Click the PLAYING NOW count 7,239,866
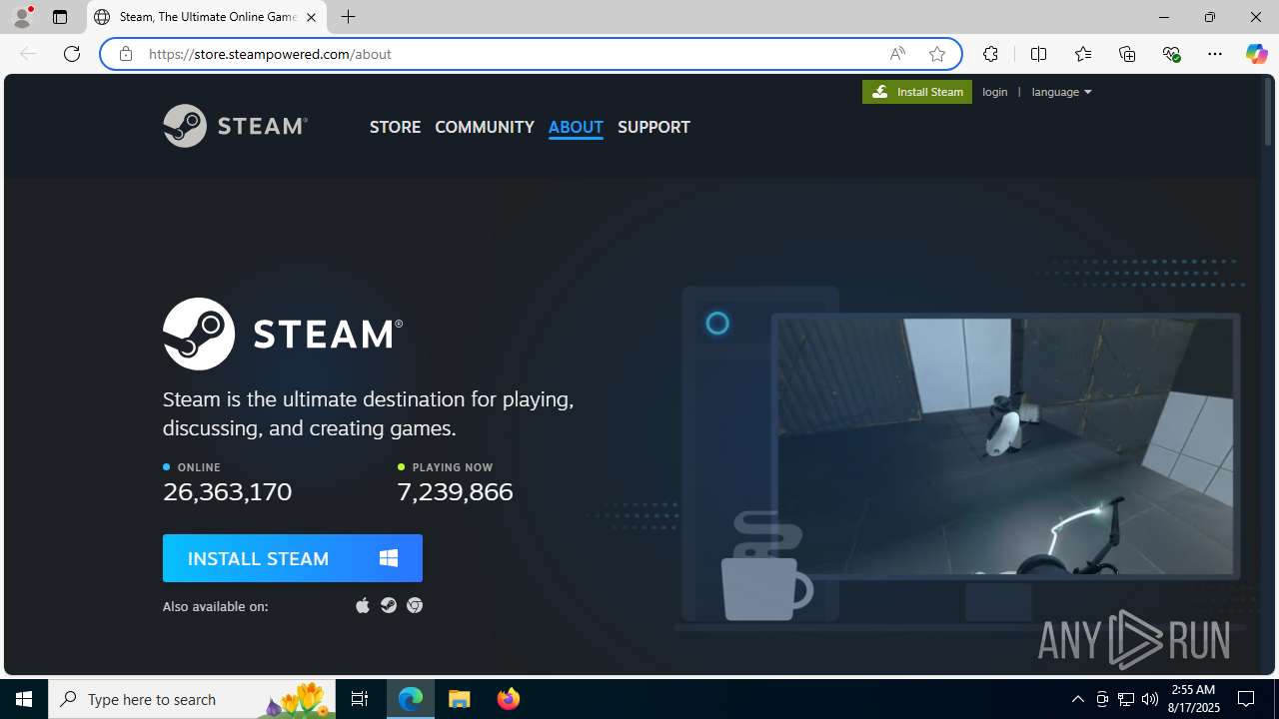Viewport: 1279px width, 719px height. click(455, 491)
